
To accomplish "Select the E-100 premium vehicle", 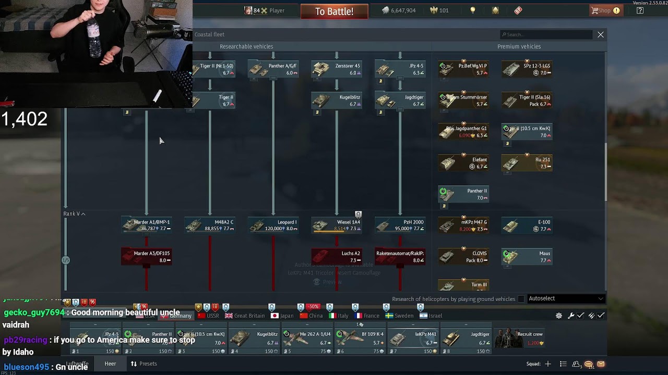I will pos(527,226).
